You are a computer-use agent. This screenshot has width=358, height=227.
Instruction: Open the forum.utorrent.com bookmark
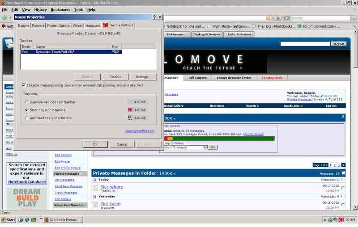tap(319, 26)
